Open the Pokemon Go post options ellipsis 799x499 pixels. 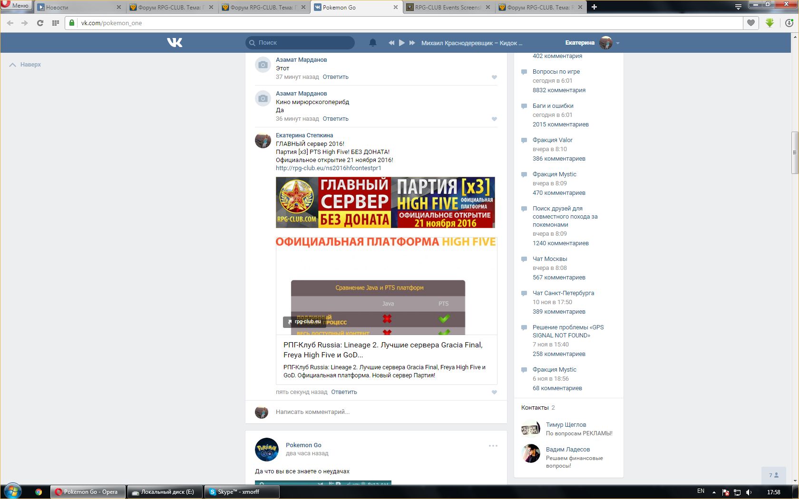493,446
